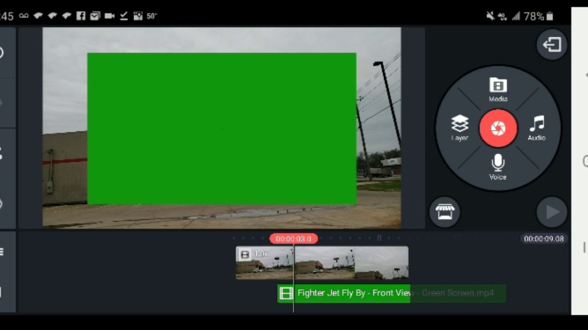This screenshot has height=330, width=588.
Task: Tap the 00:00:09.08 total duration label
Action: [543, 239]
